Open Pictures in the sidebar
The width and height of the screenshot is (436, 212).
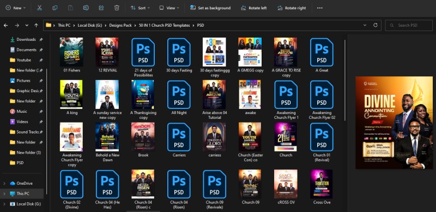(23, 81)
